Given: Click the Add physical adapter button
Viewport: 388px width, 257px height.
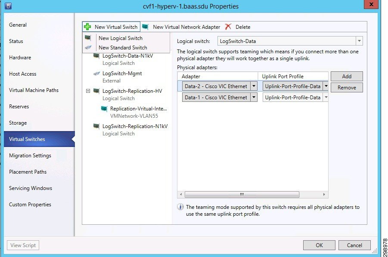Looking at the screenshot, I should [347, 76].
